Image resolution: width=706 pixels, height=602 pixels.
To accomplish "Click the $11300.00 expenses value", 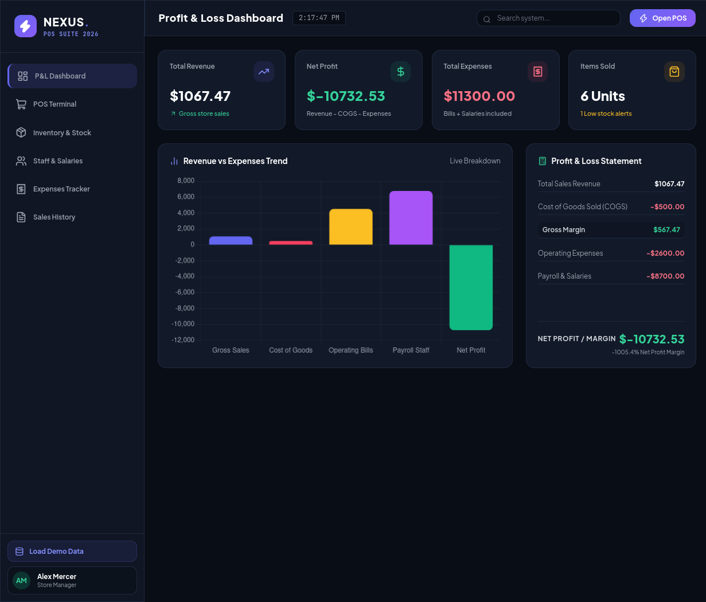I will tap(479, 96).
